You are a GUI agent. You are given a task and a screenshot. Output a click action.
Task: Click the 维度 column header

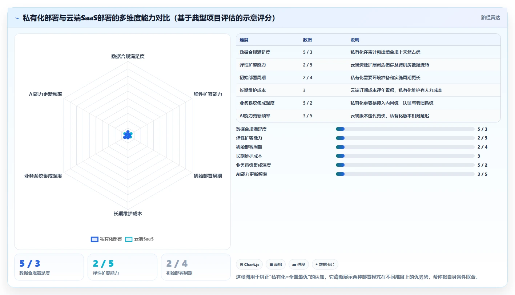click(244, 40)
